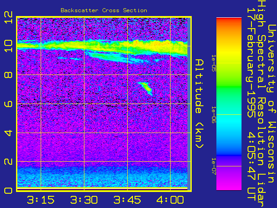
Task: Click the 1e-07 colorbar label
Action: pyautogui.click(x=214, y=166)
